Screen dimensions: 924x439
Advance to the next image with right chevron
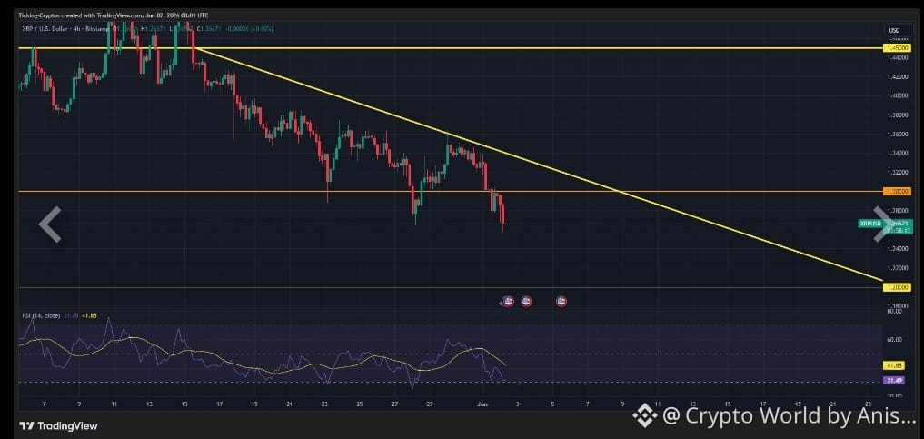pyautogui.click(x=885, y=224)
